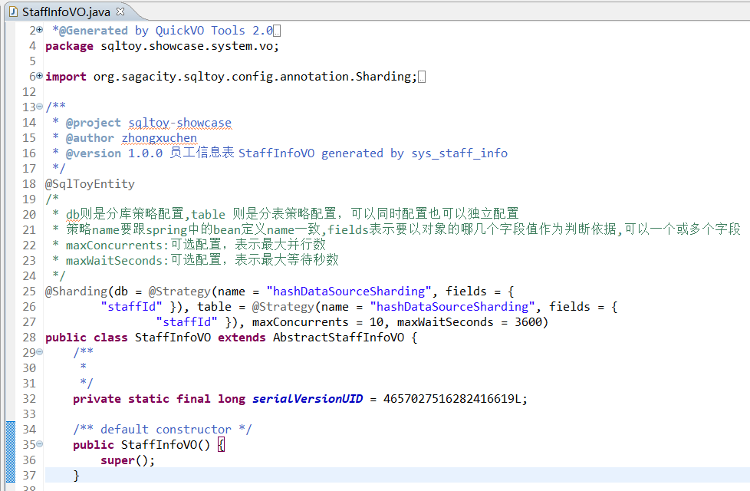Click 'sqltoy.showcase.system.vo' package name
750x491 pixels.
point(186,46)
